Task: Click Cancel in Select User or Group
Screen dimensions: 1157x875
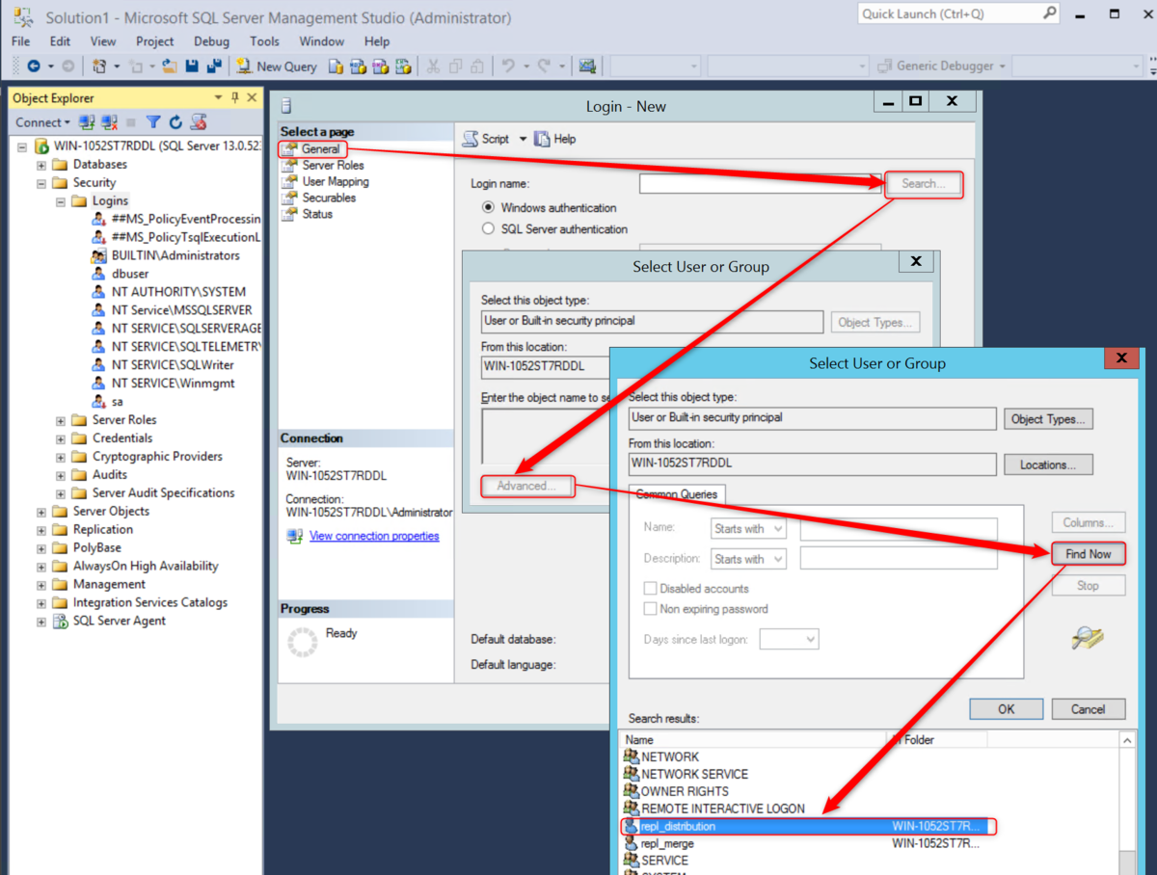Action: (x=1088, y=709)
